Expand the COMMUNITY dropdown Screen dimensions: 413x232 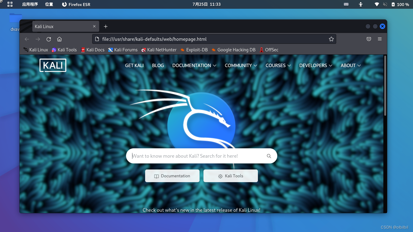(x=241, y=66)
